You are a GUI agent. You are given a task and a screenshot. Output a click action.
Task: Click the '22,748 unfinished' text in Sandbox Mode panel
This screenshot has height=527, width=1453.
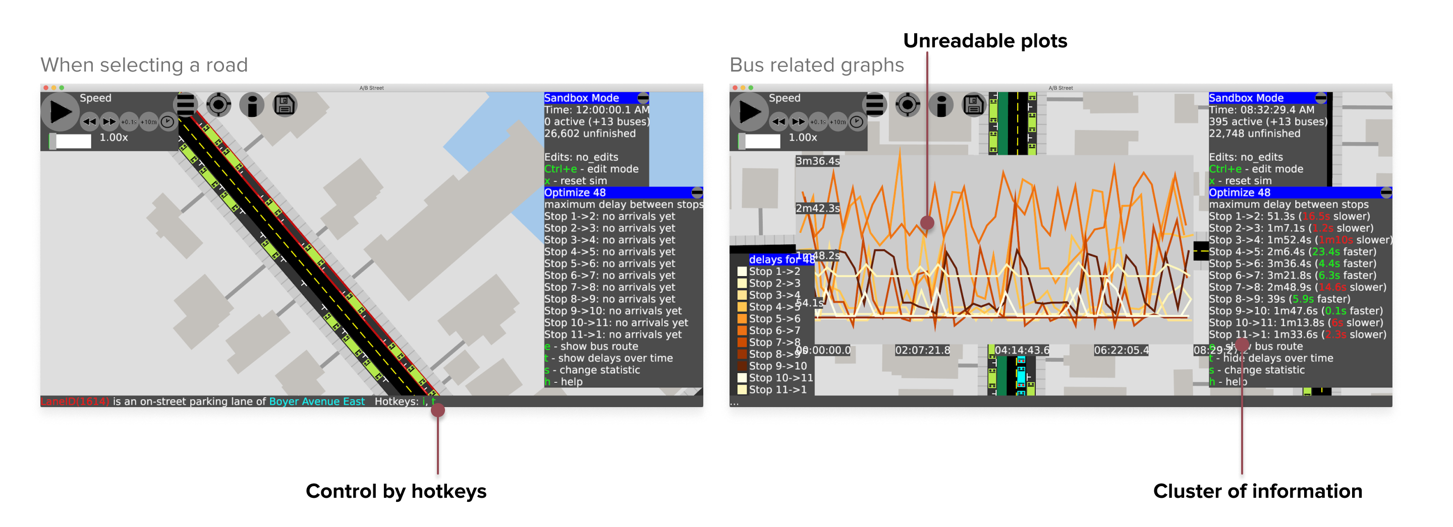[1254, 134]
